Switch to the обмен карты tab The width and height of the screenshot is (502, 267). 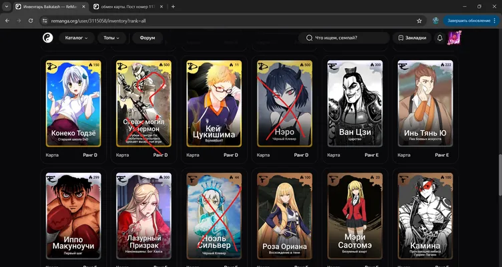click(x=129, y=7)
